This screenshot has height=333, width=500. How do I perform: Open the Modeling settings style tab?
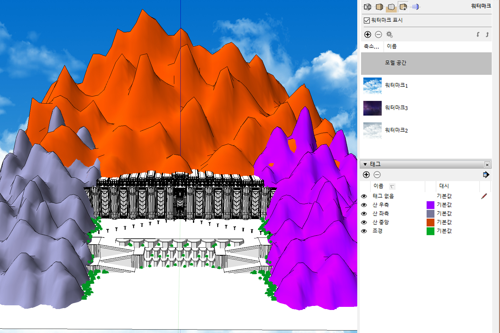[415, 7]
